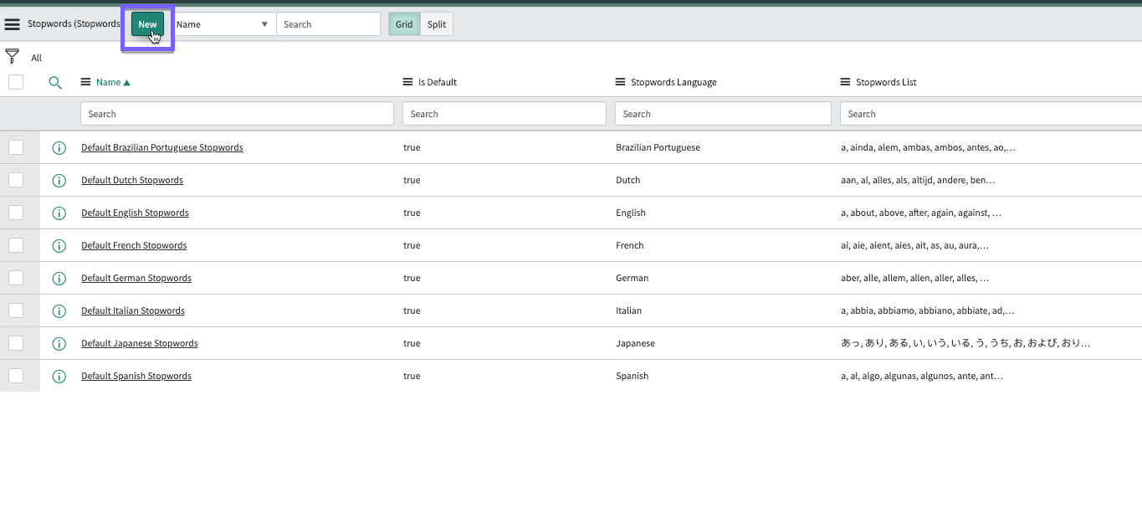1142x513 pixels.
Task: Click the Brazilian Portuguese language cell
Action: point(658,147)
